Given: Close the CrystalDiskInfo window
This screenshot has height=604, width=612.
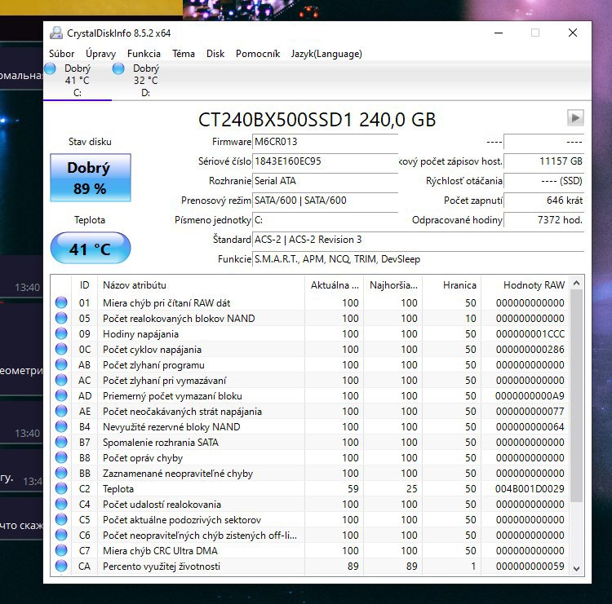Looking at the screenshot, I should coord(573,33).
